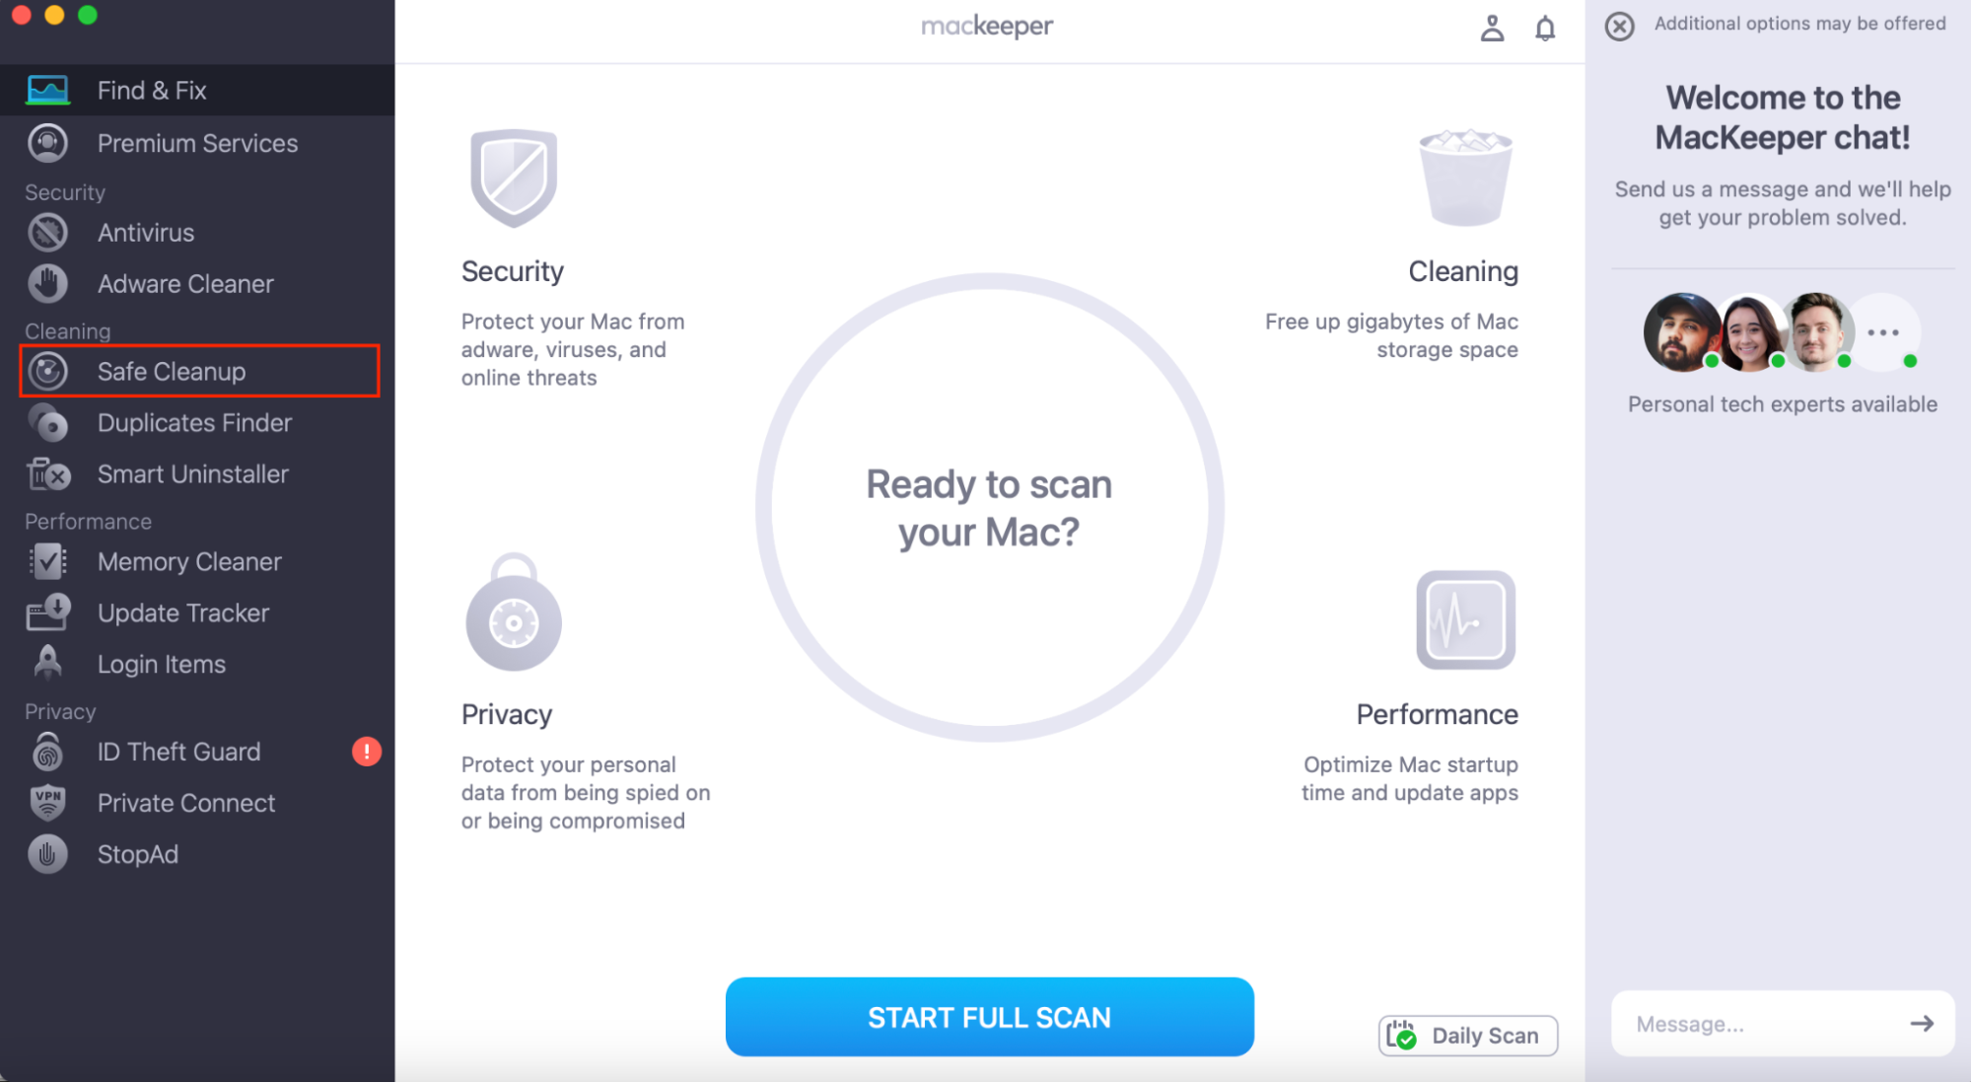Select the Private Connect VPN icon
Viewport: 1971px width, 1083px height.
point(48,802)
